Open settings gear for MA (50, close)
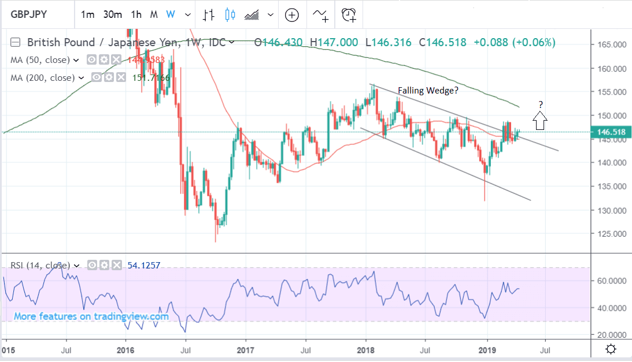Image resolution: width=632 pixels, height=362 pixels. tap(104, 60)
